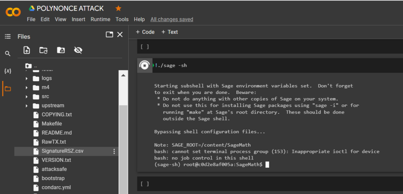403x194 pixels.
Task: Stop the running ./sage -sh cell
Action: click(x=145, y=65)
